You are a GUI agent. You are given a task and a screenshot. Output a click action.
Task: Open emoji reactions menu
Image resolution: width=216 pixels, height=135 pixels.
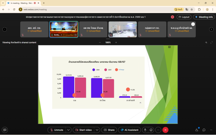click(x=151, y=130)
